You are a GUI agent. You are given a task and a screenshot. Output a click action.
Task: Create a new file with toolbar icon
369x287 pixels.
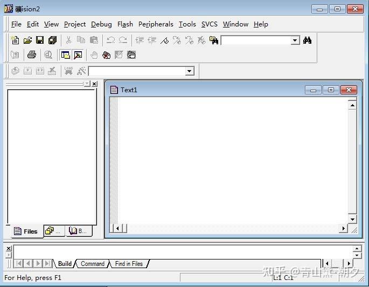point(15,40)
